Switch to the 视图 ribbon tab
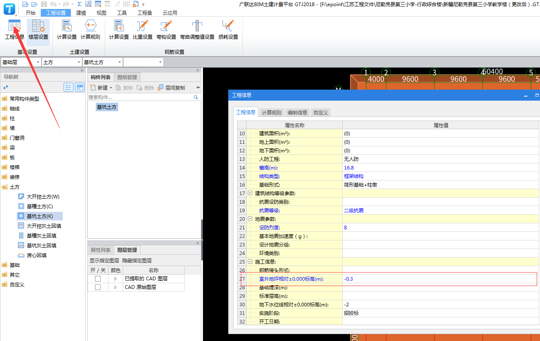 101,13
